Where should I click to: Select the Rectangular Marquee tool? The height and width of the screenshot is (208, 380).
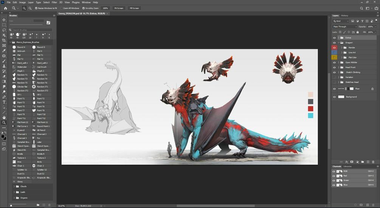4,25
